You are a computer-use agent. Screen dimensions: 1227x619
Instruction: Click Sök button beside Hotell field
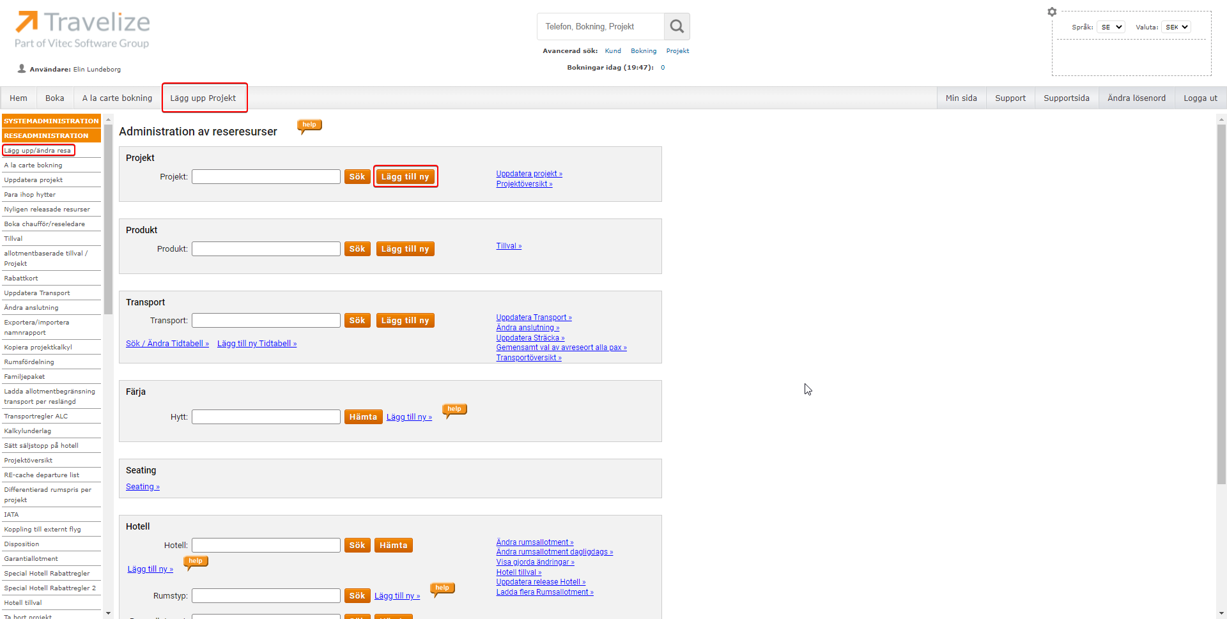point(357,546)
